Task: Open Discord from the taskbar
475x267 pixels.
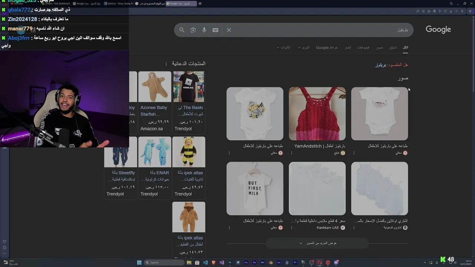Action: pyautogui.click(x=336, y=263)
